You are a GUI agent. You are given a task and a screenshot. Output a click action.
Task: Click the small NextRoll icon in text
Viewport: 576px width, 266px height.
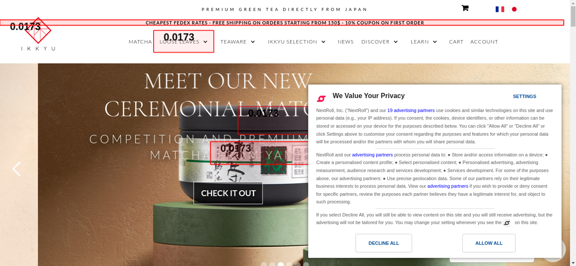pos(507,223)
